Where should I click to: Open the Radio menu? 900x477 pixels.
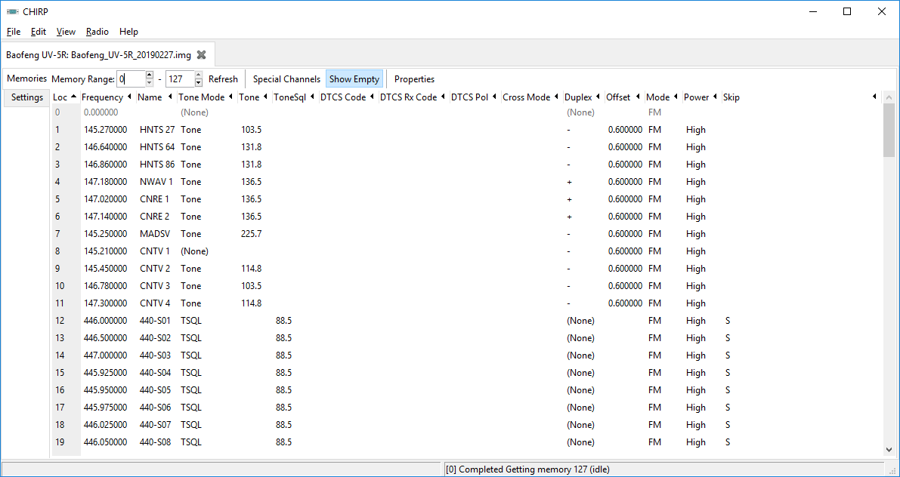pos(97,32)
